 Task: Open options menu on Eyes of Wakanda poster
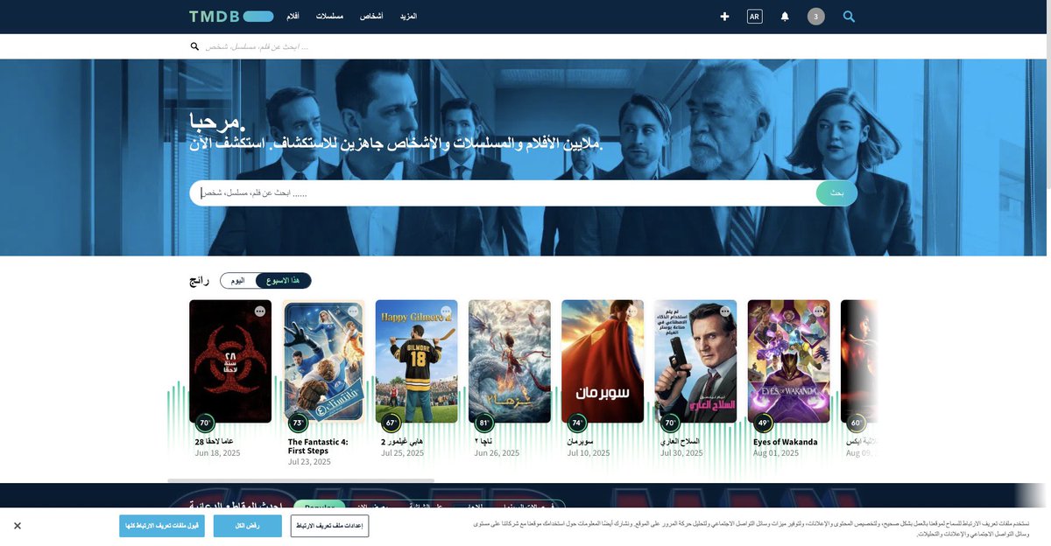tap(818, 311)
